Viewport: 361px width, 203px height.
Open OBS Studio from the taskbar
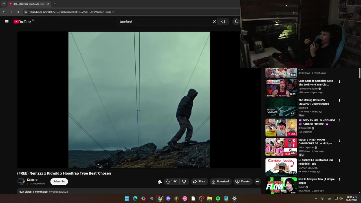click(x=201, y=198)
